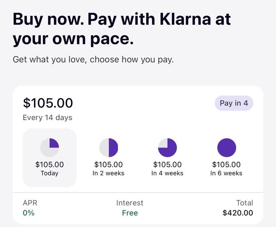The height and width of the screenshot is (227, 276).
Task: Click the Every 14 days text
Action: [48, 117]
